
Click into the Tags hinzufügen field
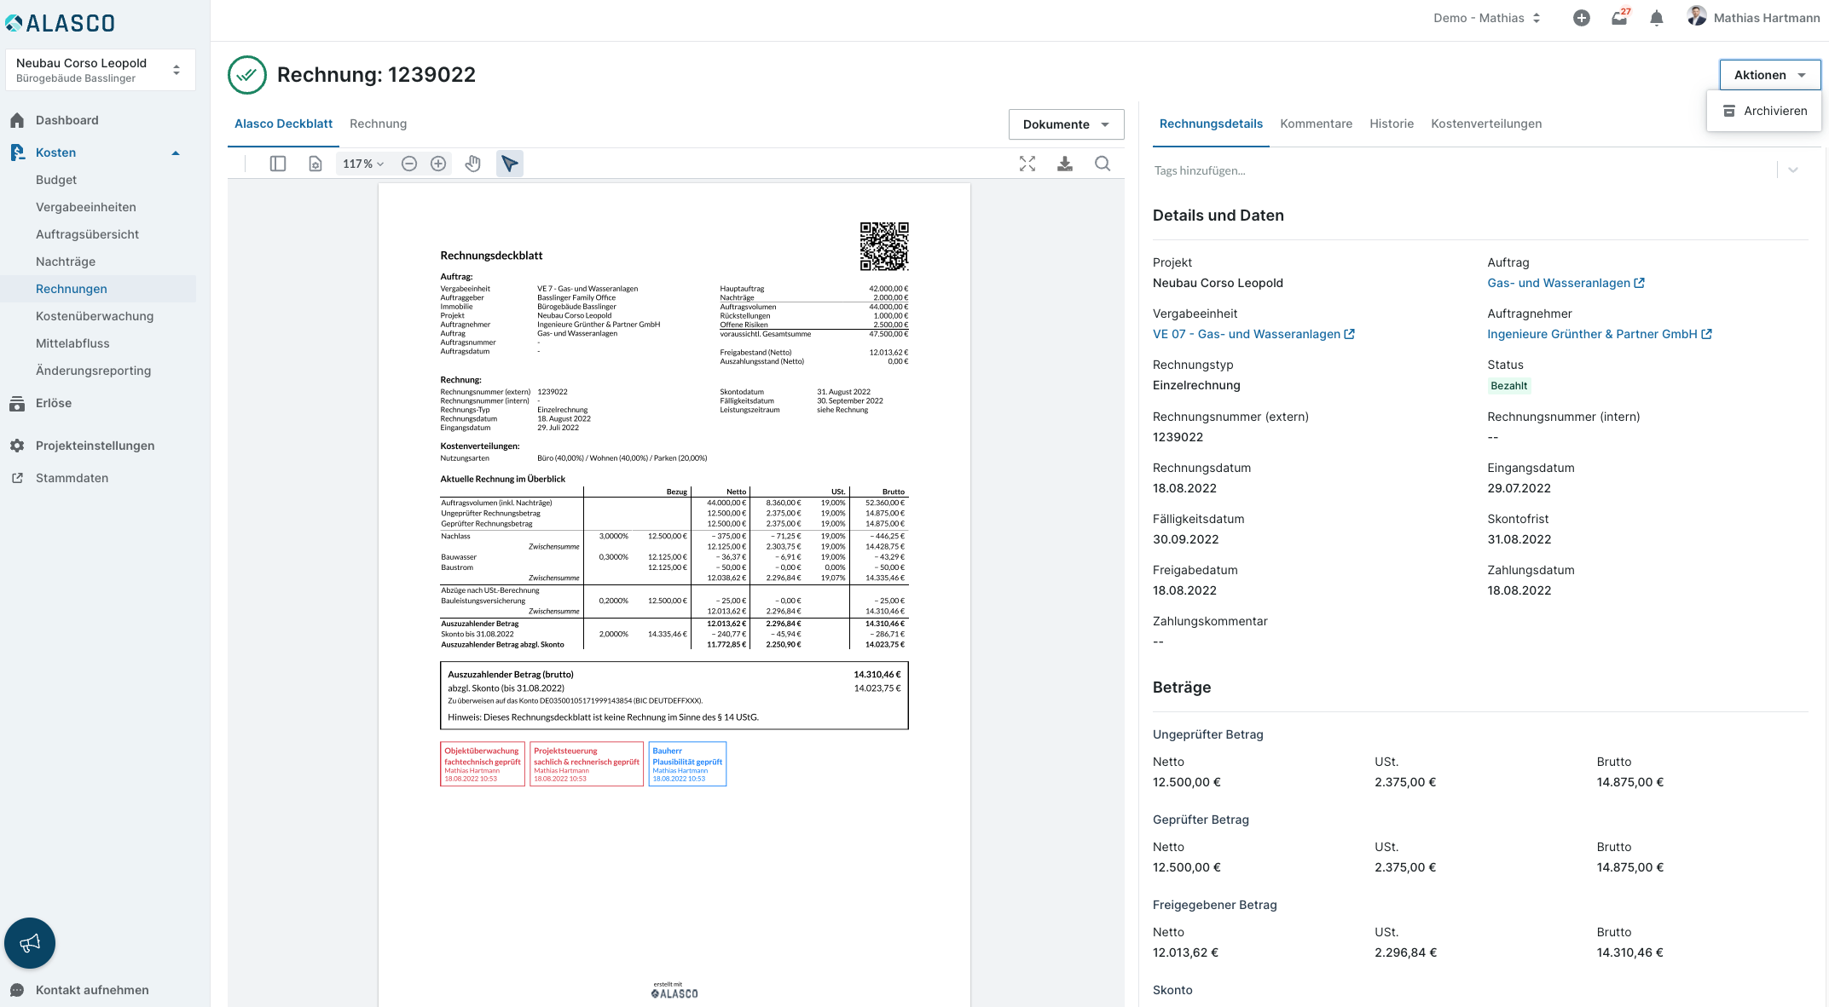coord(1462,170)
